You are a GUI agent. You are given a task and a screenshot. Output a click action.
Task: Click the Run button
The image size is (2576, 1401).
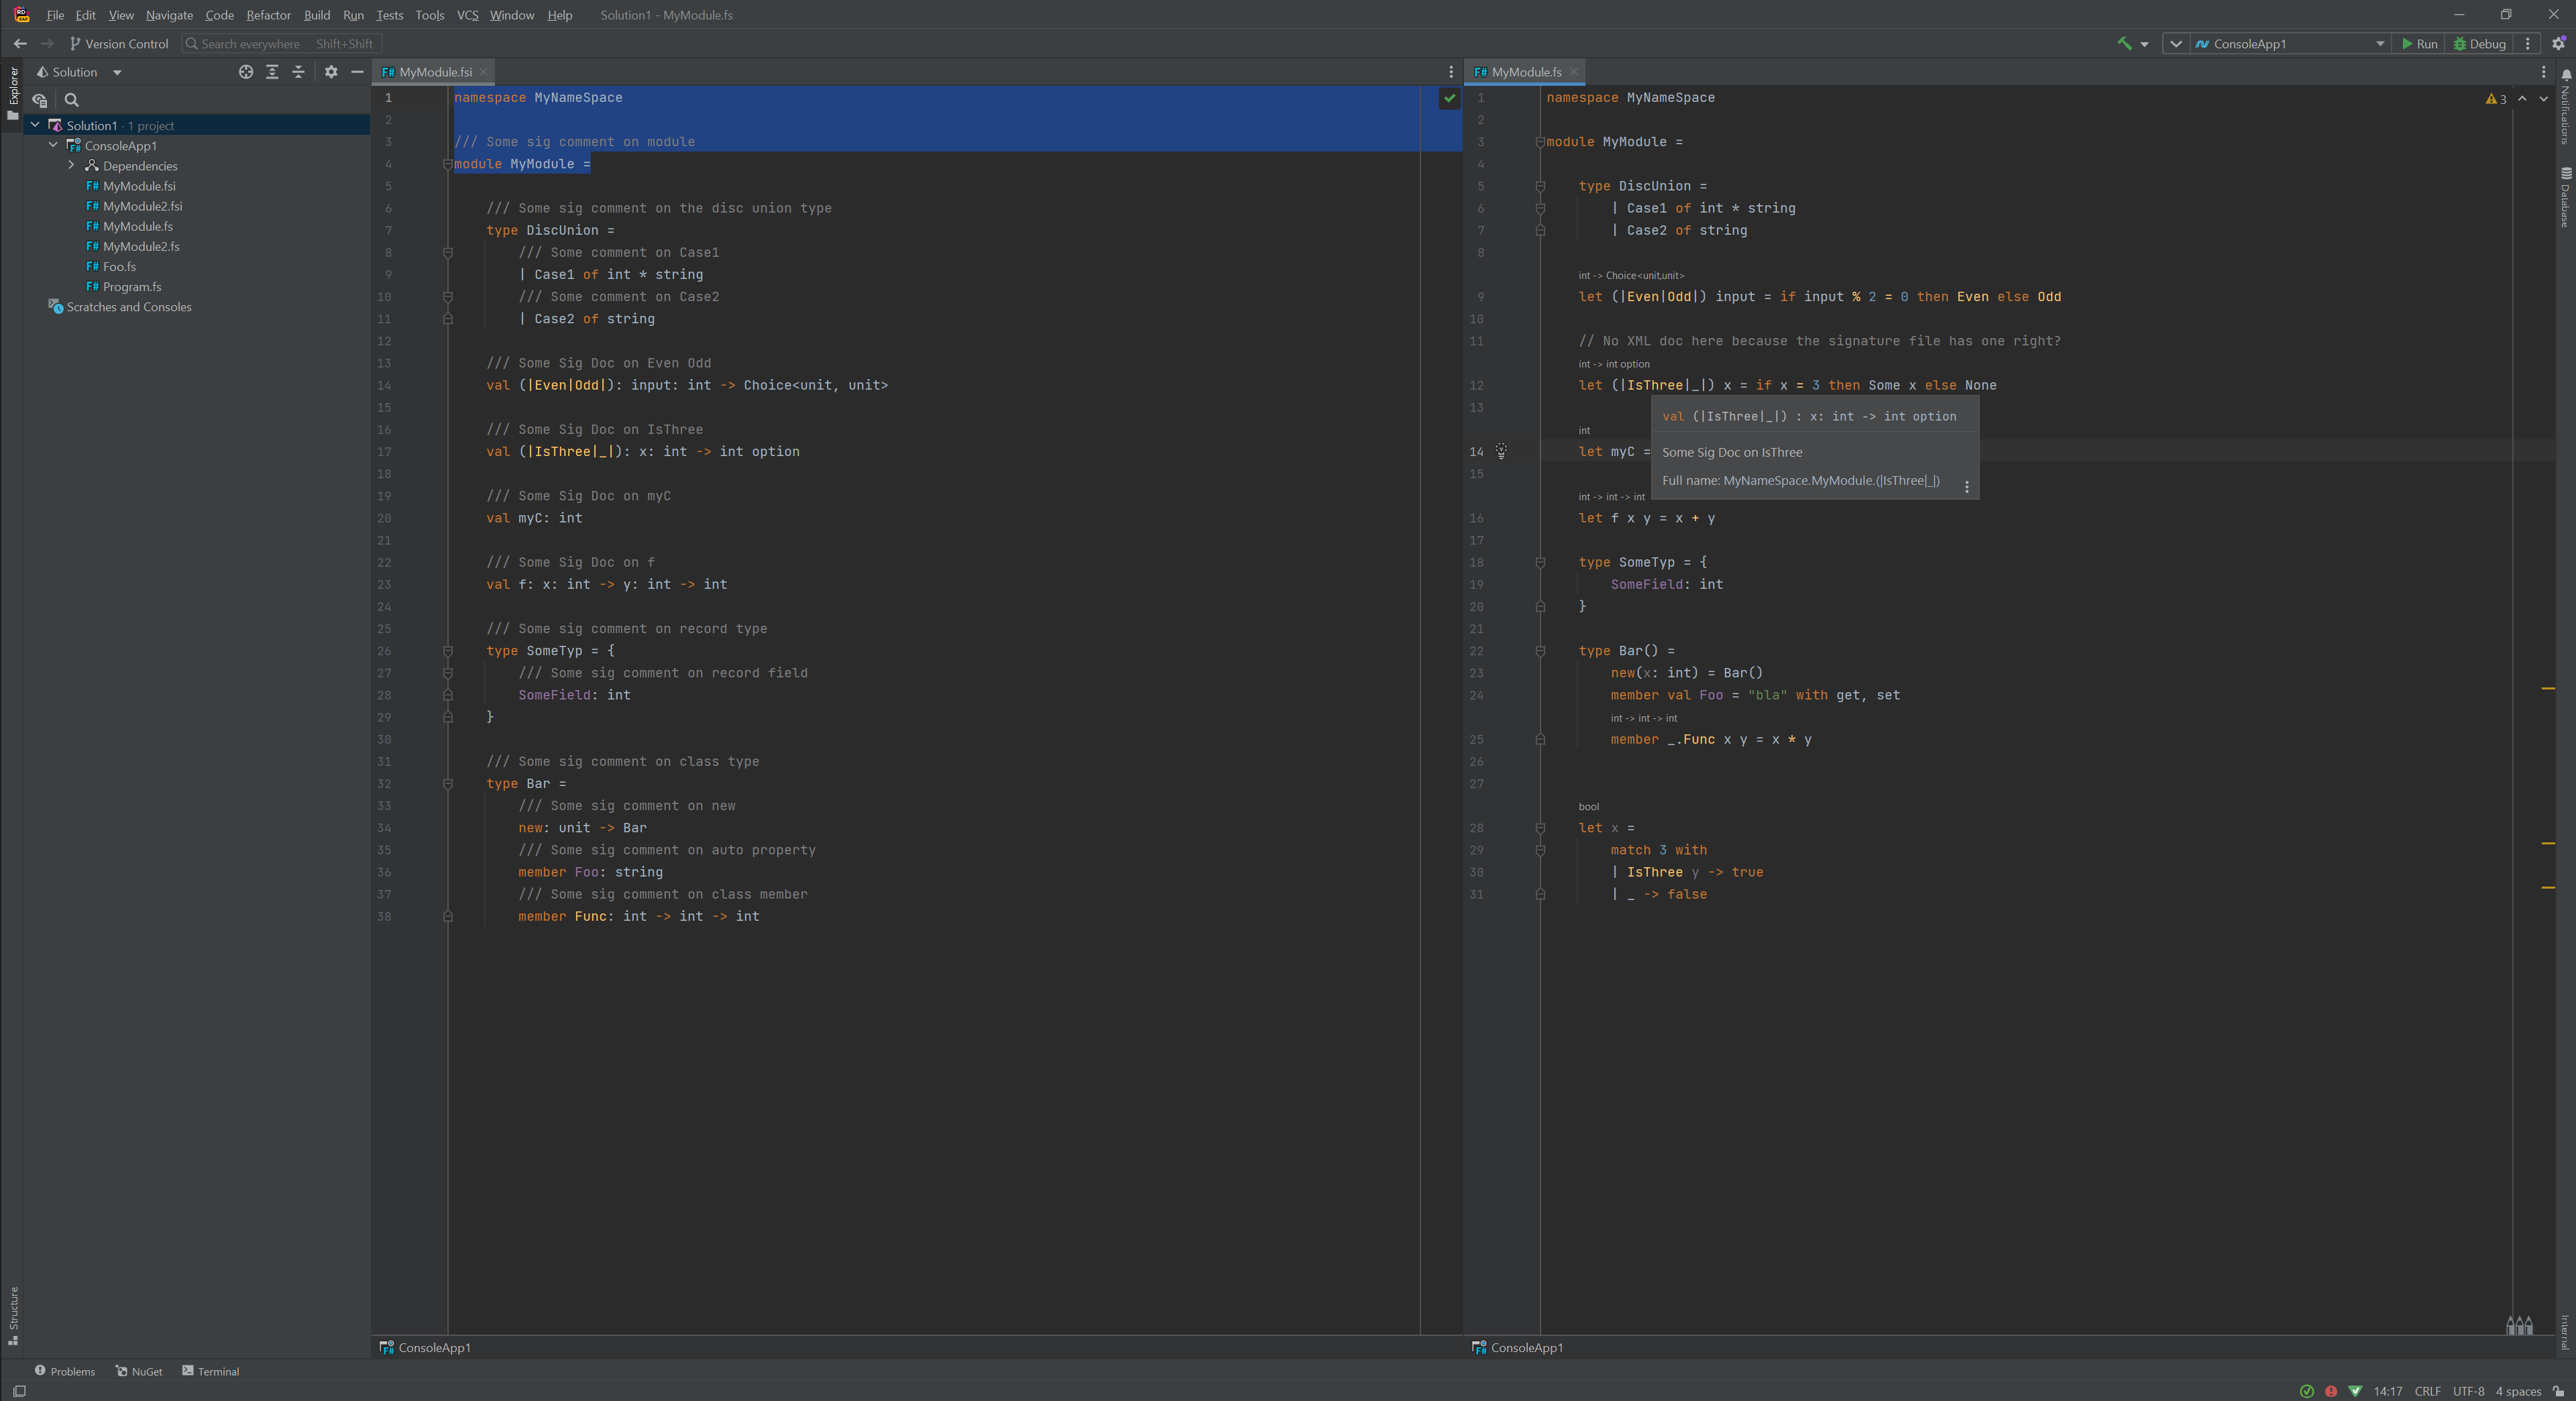point(2420,44)
